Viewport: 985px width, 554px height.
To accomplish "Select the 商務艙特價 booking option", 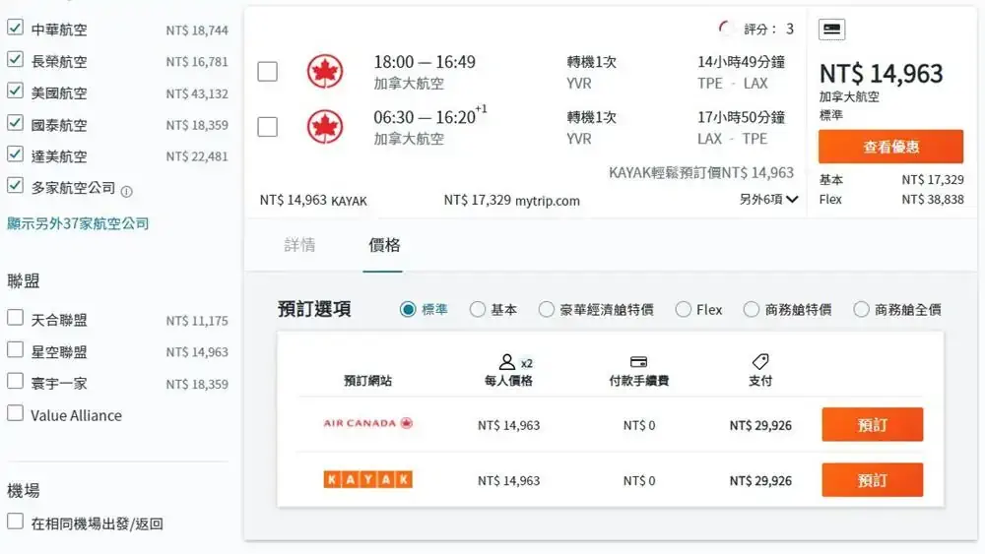I will pos(752,309).
